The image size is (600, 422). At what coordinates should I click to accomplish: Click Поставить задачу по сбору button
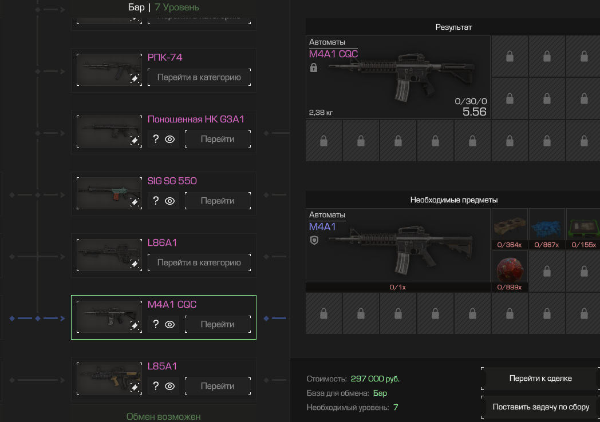[x=540, y=407]
